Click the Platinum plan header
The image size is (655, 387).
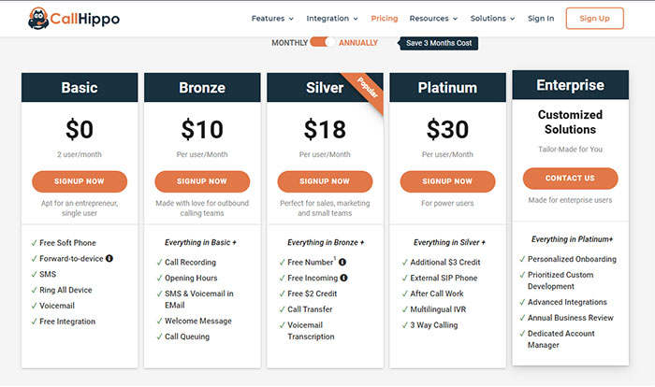point(448,88)
